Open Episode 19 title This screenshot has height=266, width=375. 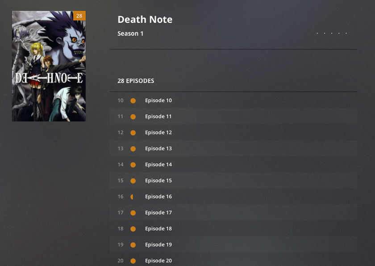pos(158,245)
